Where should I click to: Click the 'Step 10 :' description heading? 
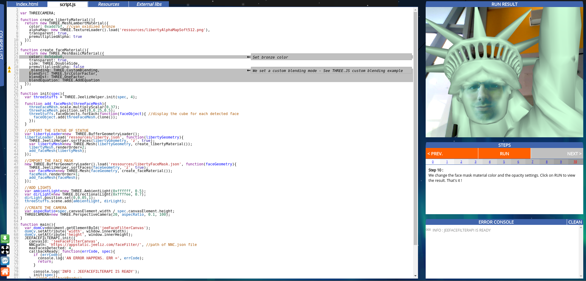click(x=436, y=170)
